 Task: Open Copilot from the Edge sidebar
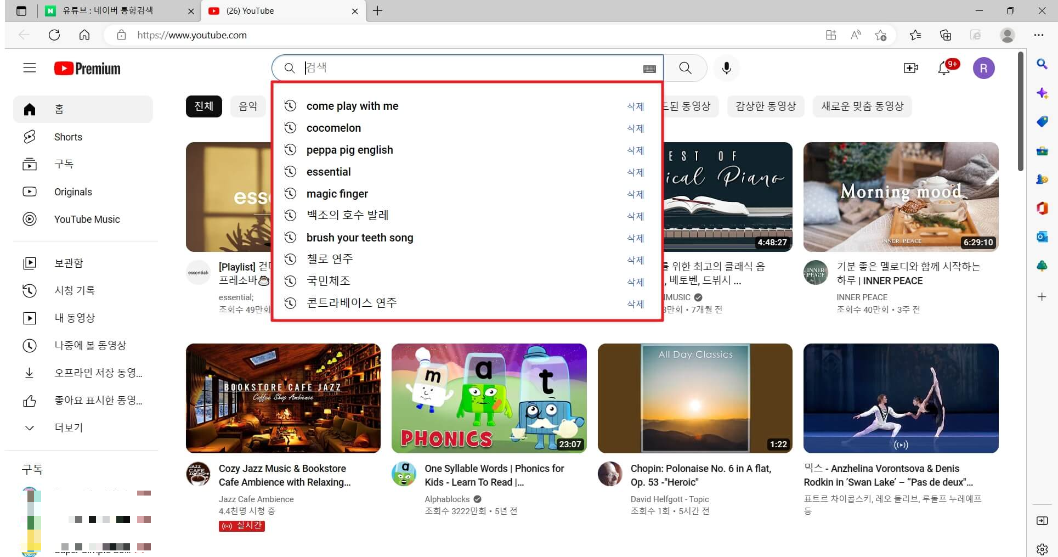[x=1042, y=93]
